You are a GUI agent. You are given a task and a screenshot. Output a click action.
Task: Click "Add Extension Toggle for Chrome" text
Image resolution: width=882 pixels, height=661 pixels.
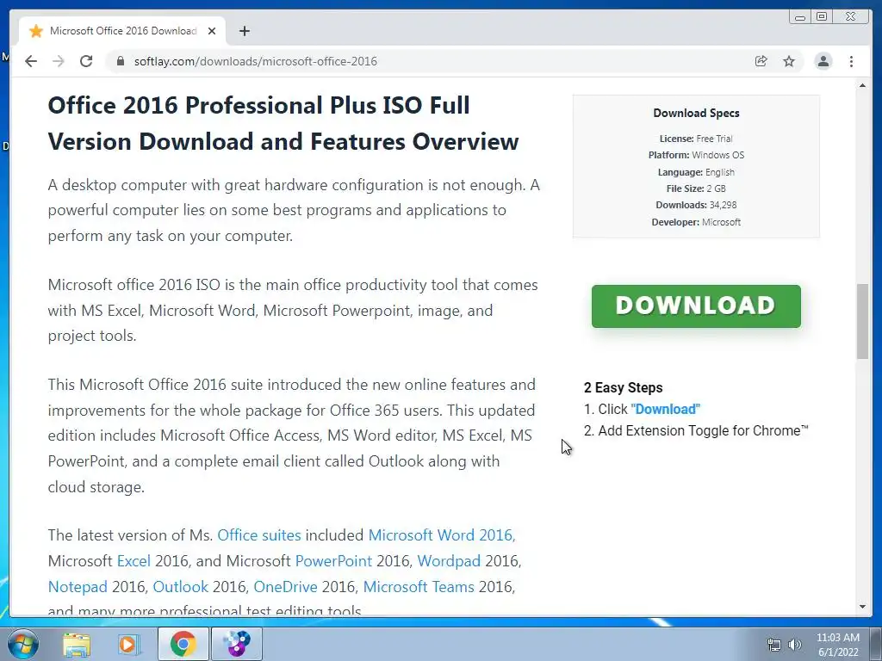pos(703,431)
